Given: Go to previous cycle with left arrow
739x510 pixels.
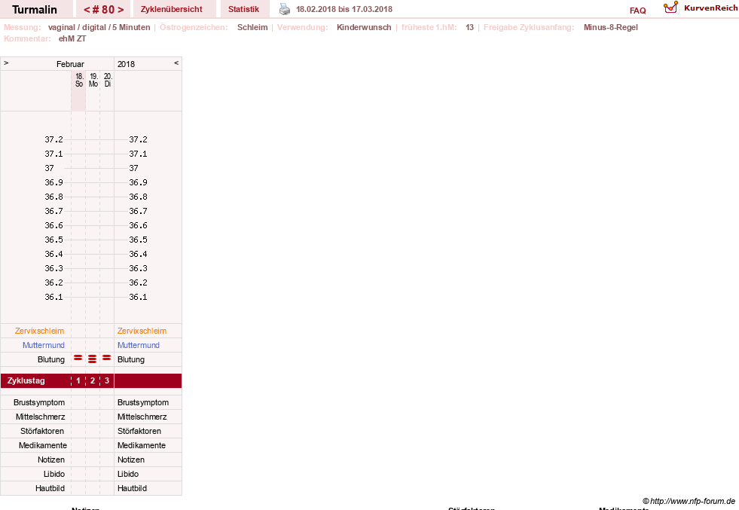Looking at the screenshot, I should [x=87, y=10].
